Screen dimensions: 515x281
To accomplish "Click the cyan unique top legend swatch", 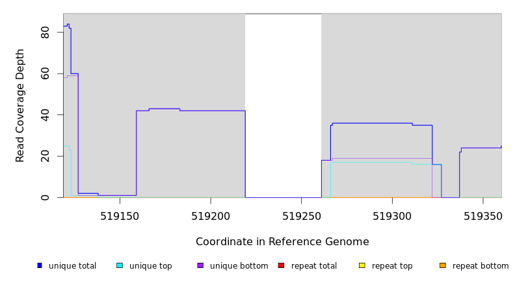I will pos(120,265).
